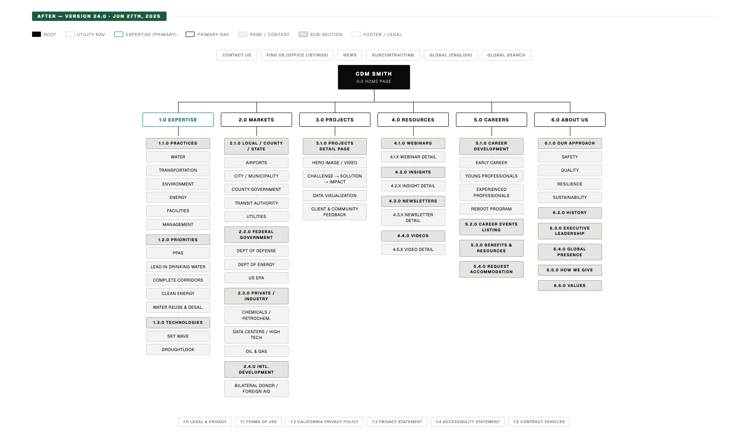Select the Complete Corridors node
This screenshot has height=436, width=748.
coord(178,280)
